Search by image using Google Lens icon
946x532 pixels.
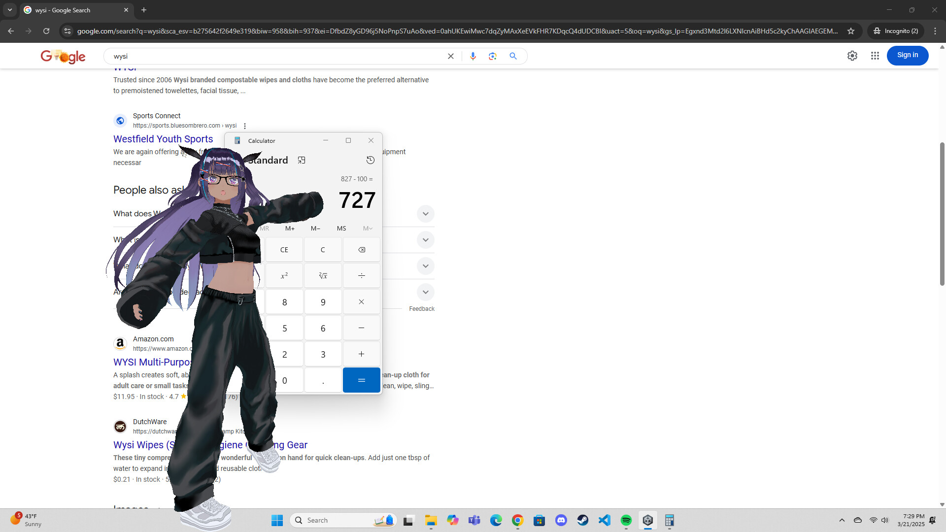(x=492, y=56)
